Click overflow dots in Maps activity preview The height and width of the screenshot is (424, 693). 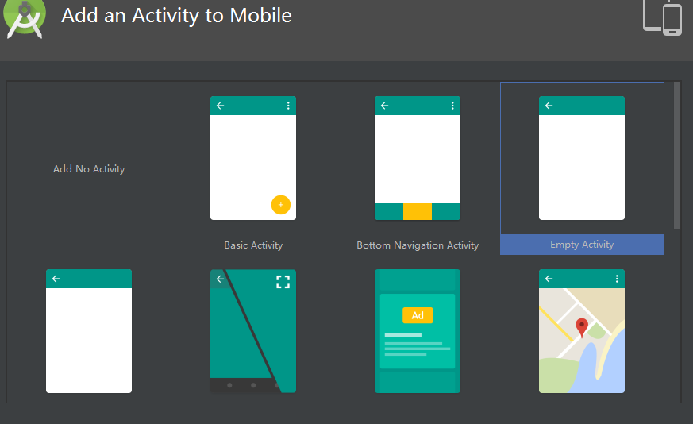click(617, 279)
